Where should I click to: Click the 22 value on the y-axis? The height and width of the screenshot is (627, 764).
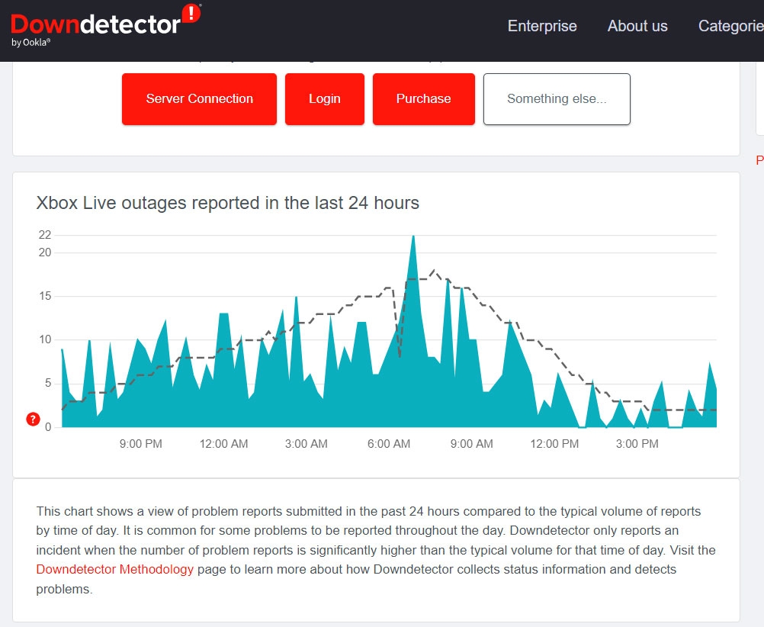45,235
